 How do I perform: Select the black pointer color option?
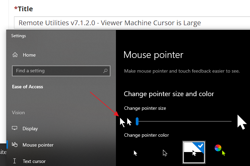(165, 153)
